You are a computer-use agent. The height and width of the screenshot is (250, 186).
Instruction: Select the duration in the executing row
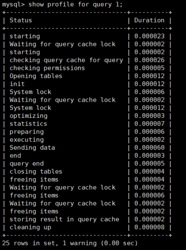coord(149,140)
